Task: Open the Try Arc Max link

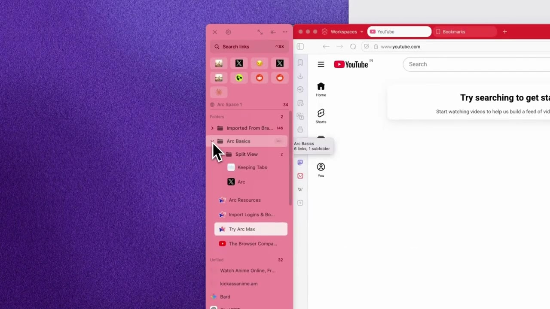Action: click(x=251, y=229)
